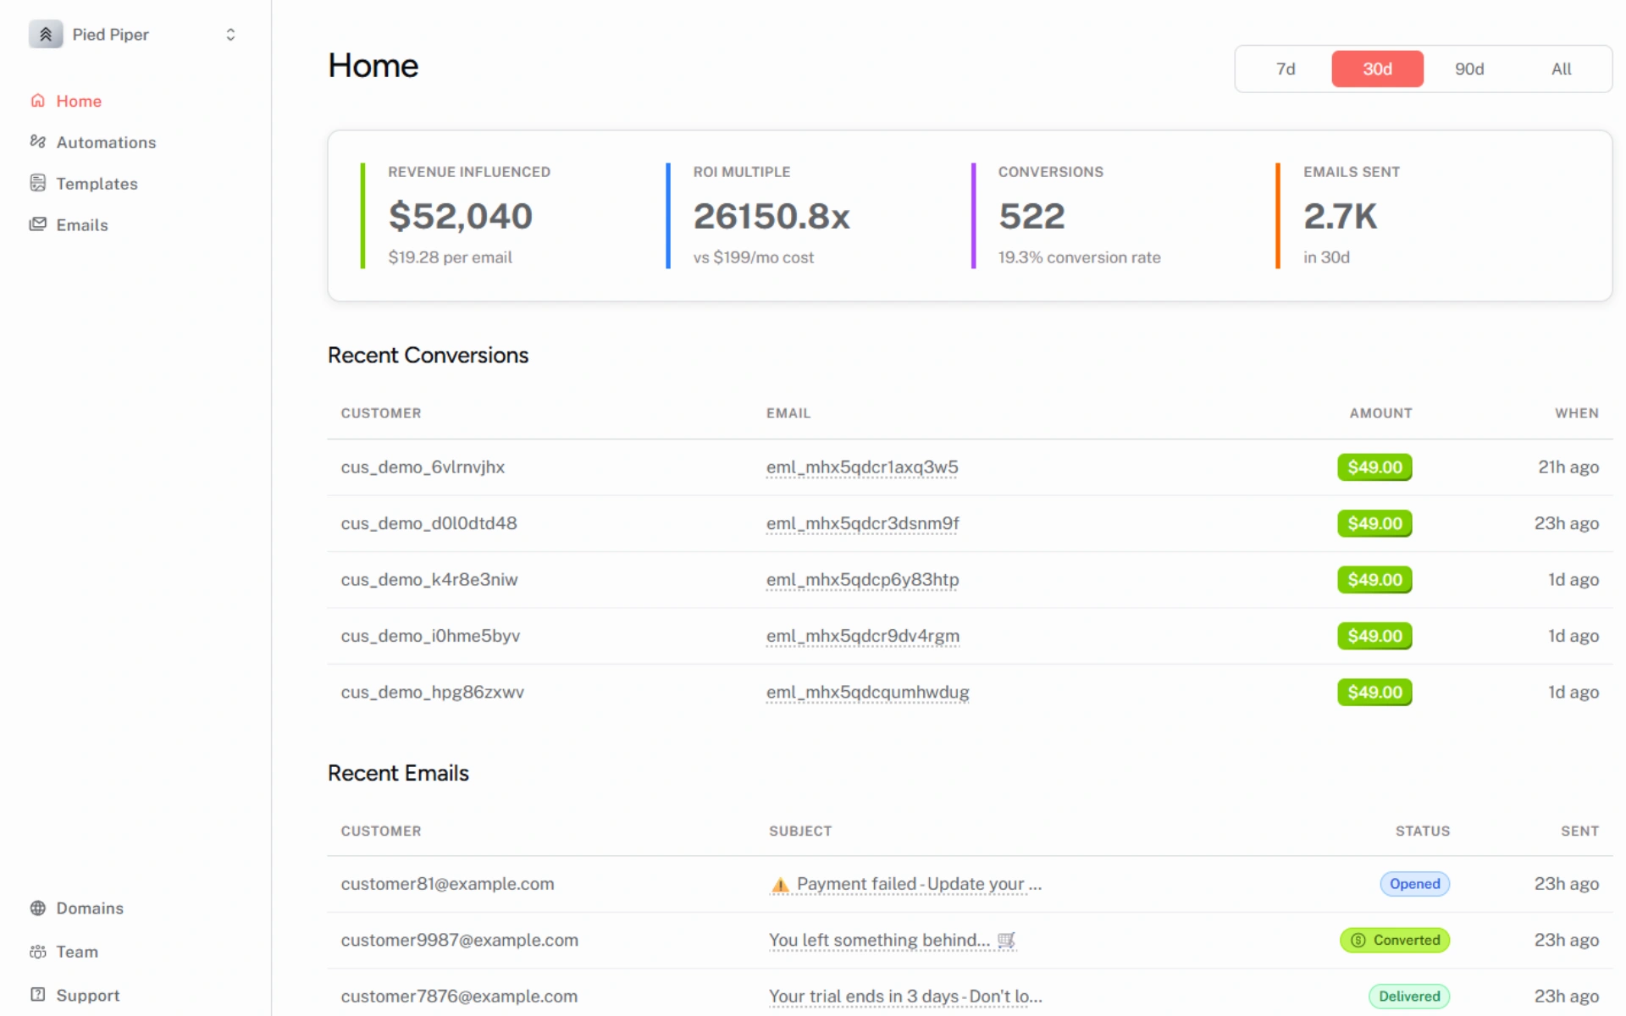Click the Templates document icon
This screenshot has height=1016, width=1626.
[38, 183]
